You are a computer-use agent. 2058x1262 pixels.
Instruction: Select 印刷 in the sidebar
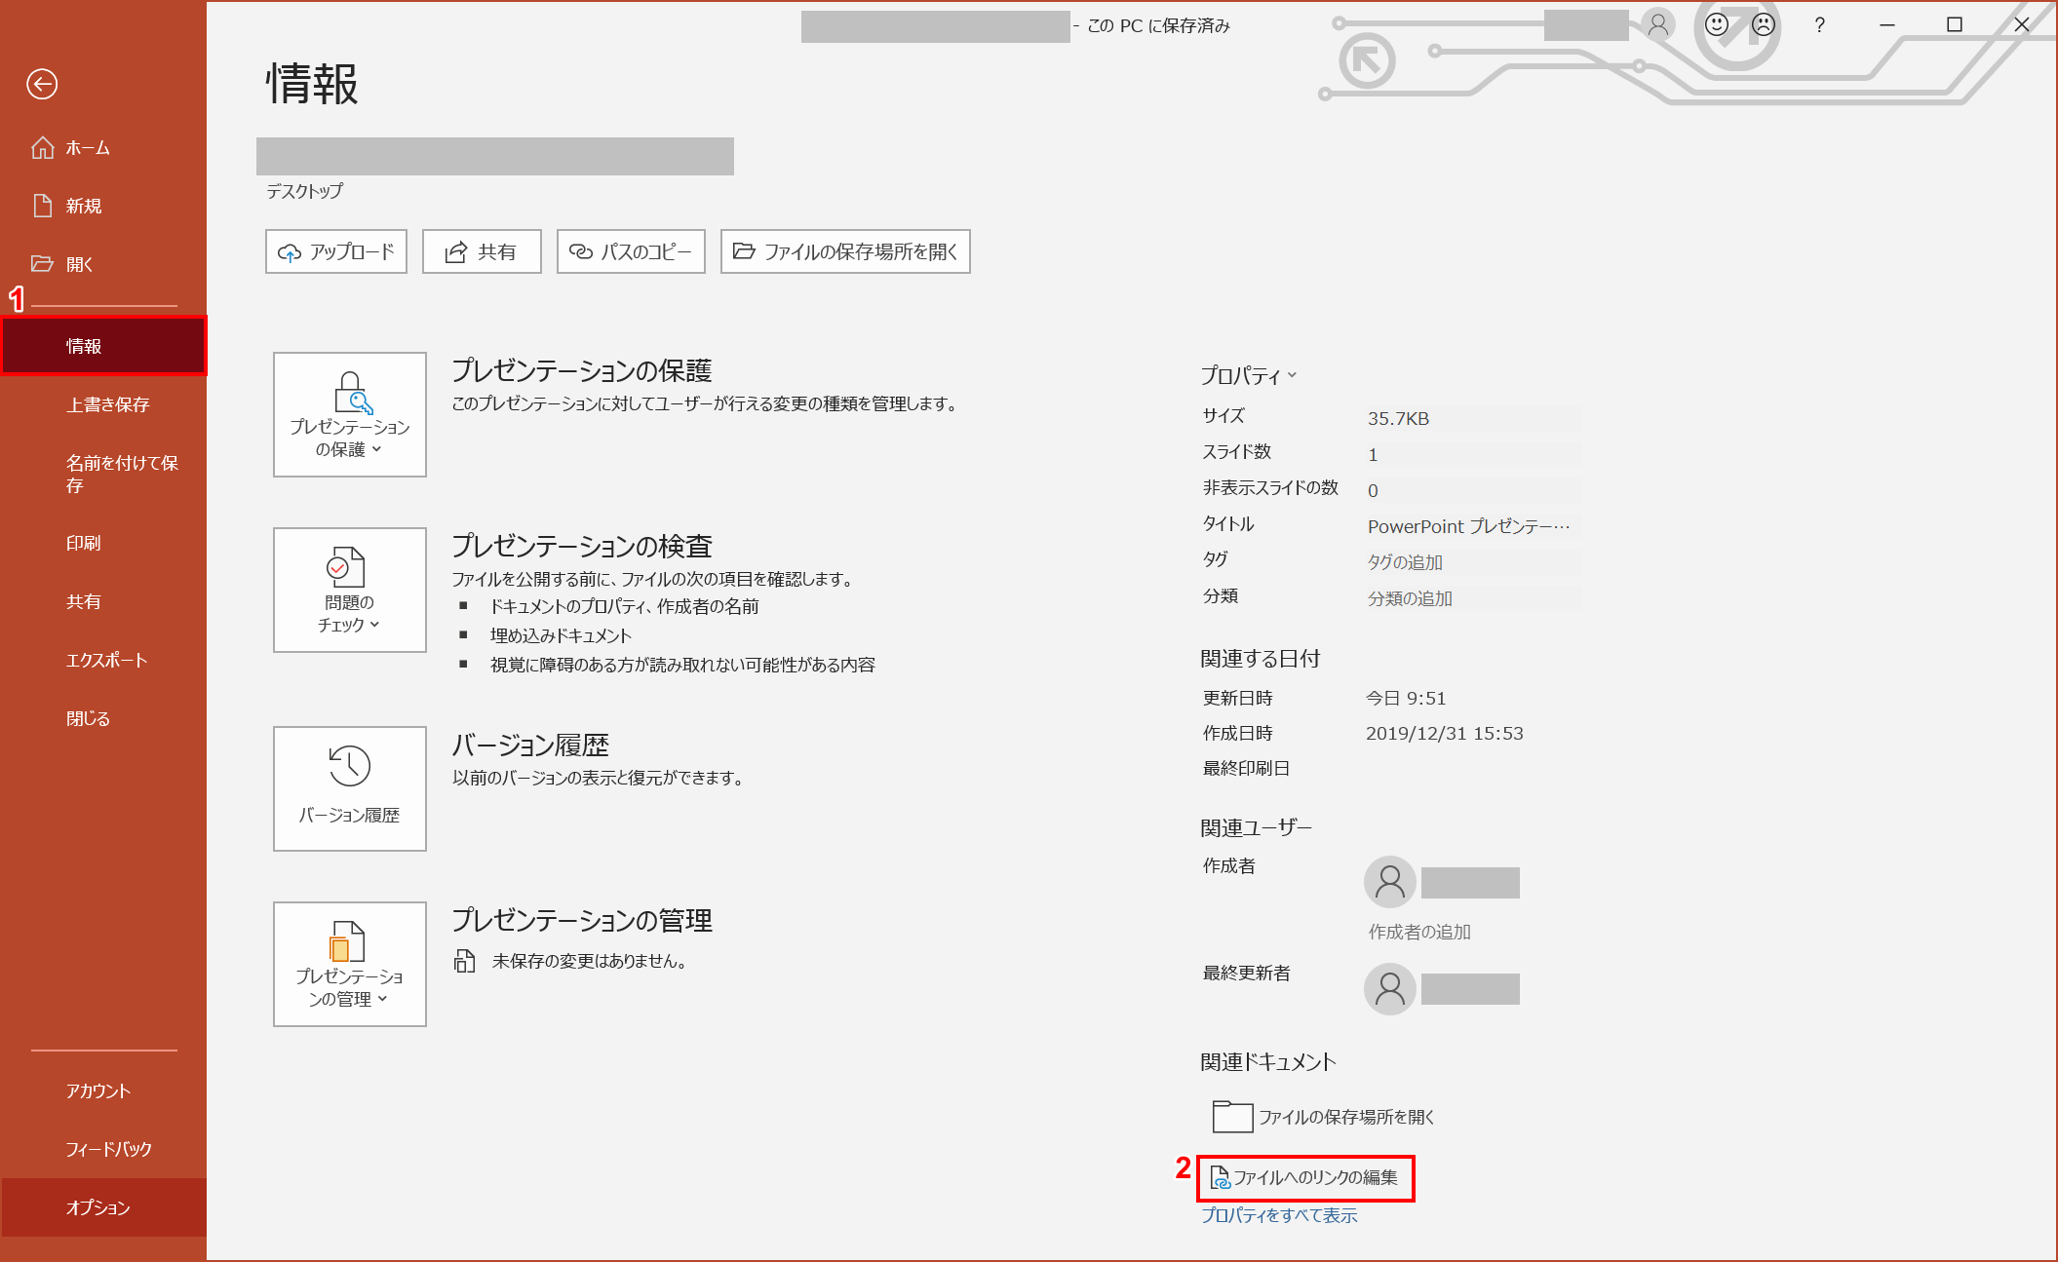[103, 543]
